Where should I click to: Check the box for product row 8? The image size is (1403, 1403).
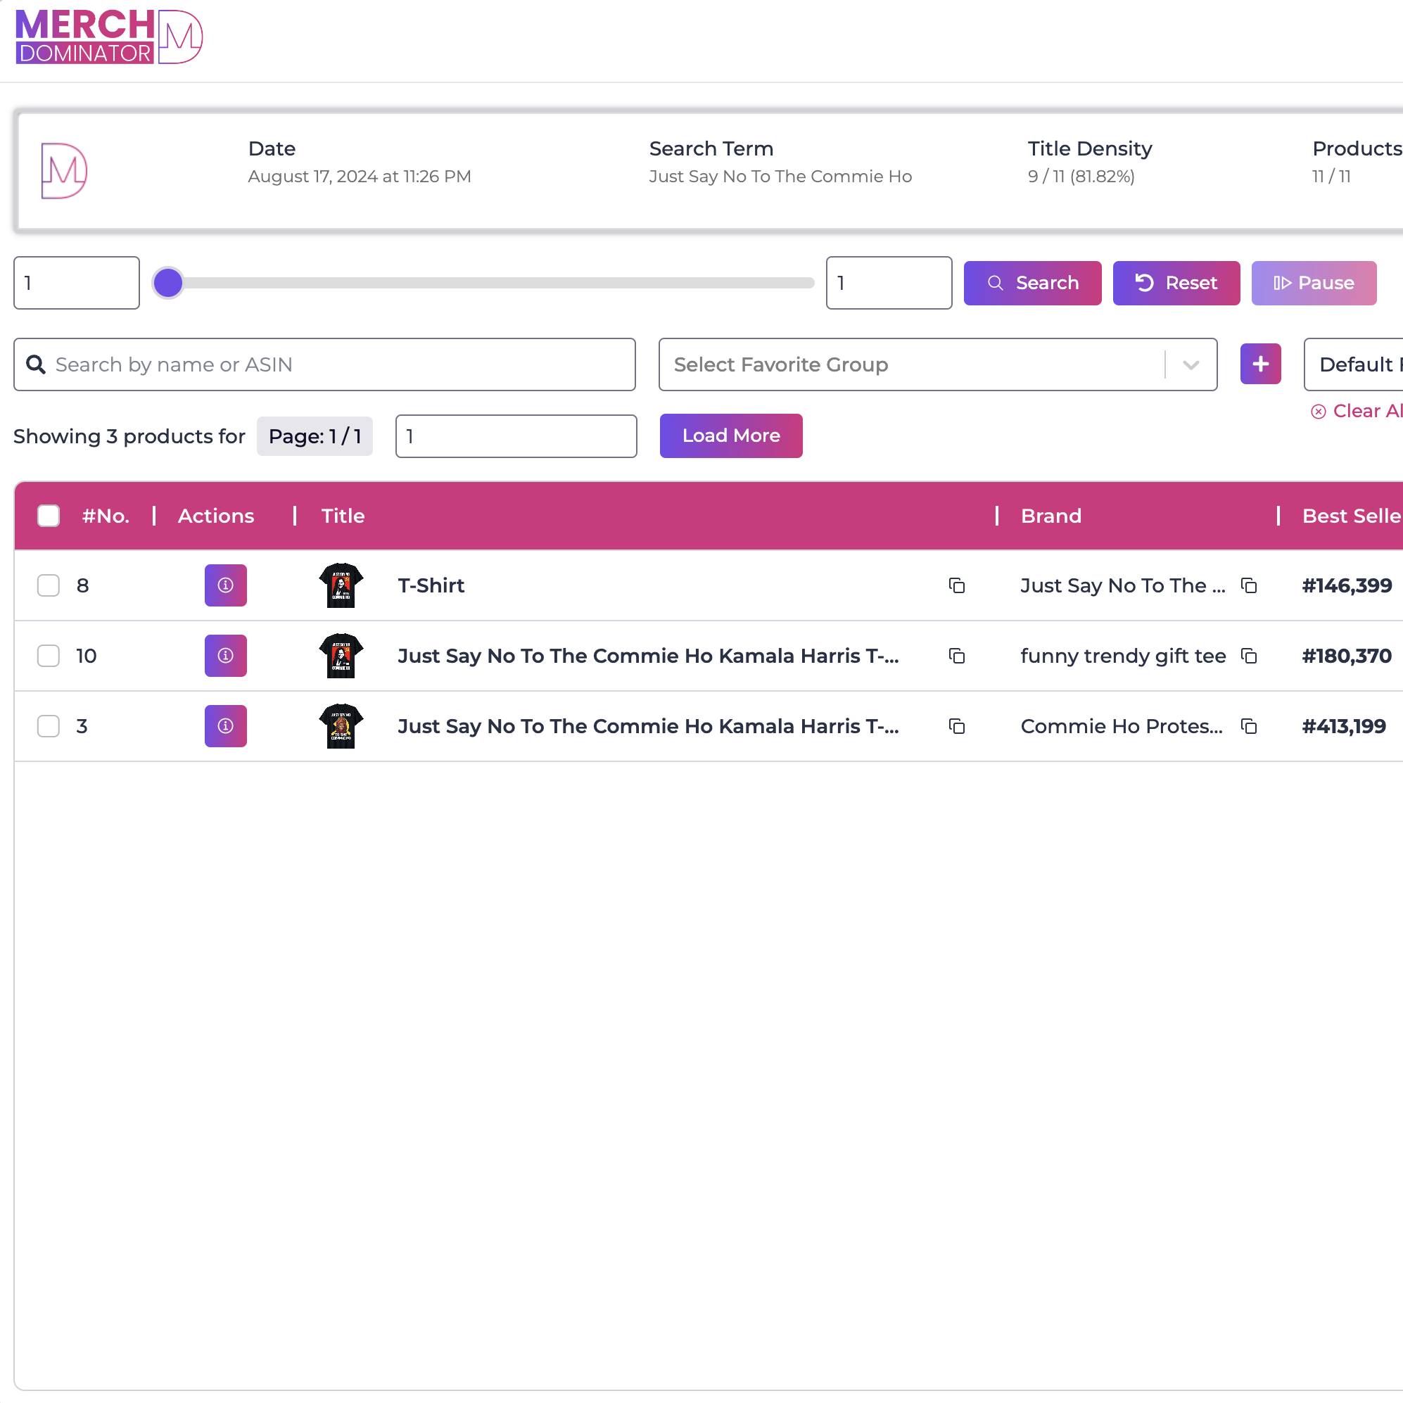point(49,585)
